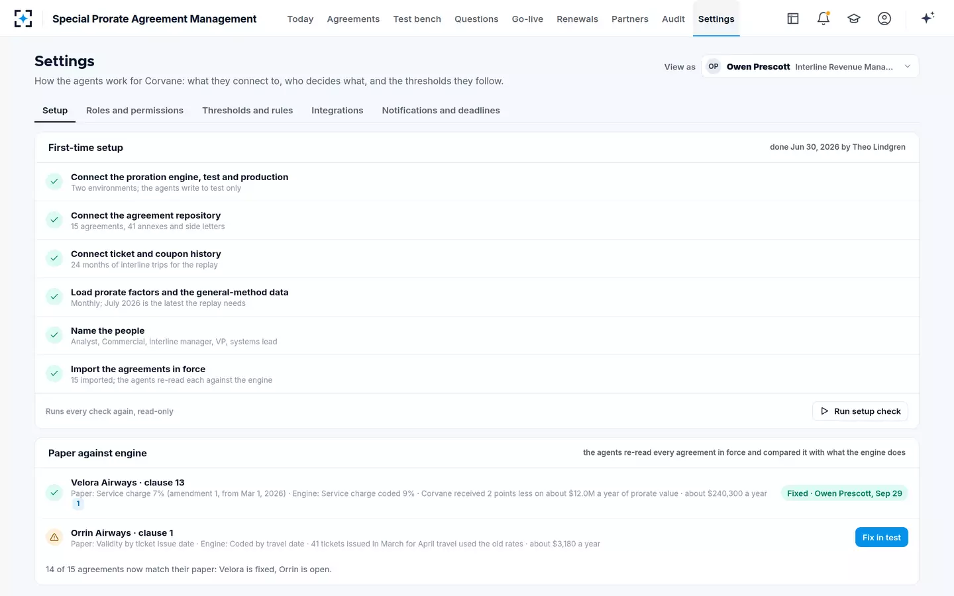Image resolution: width=954 pixels, height=596 pixels.
Task: Click the check icon beside Import the agreements in force
Action: pyautogui.click(x=54, y=373)
